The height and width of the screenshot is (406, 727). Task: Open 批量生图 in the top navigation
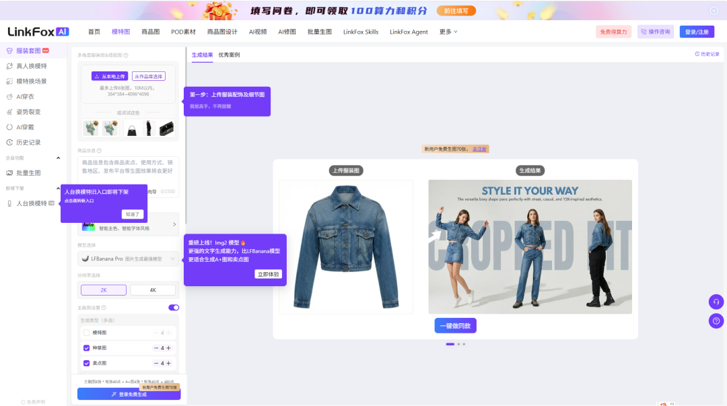[x=320, y=32]
